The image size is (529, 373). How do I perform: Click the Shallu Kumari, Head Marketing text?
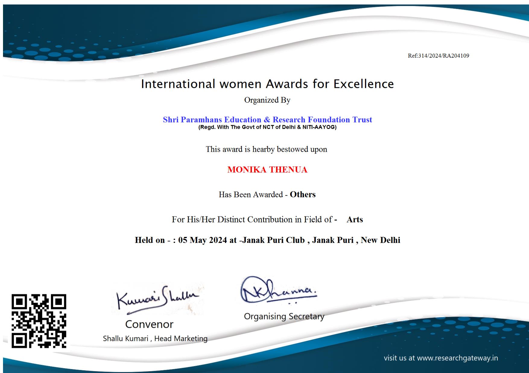[155, 338]
